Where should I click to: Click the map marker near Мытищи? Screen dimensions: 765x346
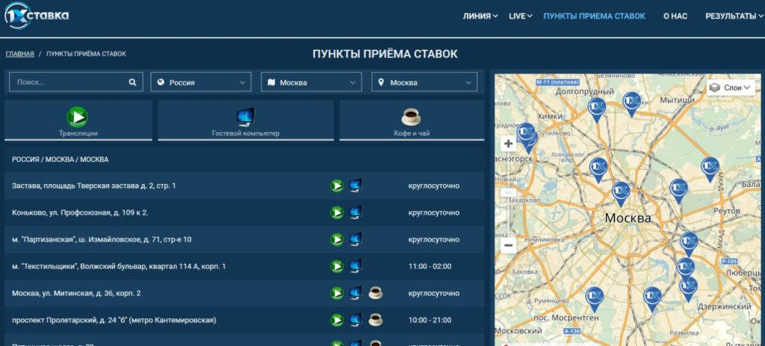pos(632,103)
